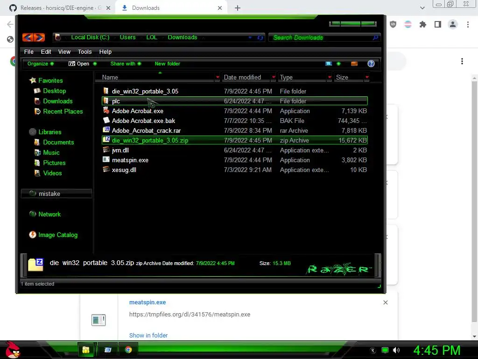The height and width of the screenshot is (359, 478).
Task: Click Users in the address breadcrumb
Action: coord(127,37)
